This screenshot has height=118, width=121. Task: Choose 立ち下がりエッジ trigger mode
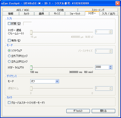[x=9, y=56]
